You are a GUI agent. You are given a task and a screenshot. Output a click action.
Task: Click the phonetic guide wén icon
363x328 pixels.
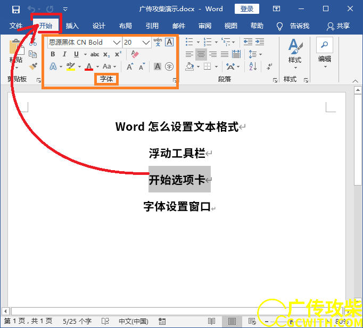coord(158,42)
